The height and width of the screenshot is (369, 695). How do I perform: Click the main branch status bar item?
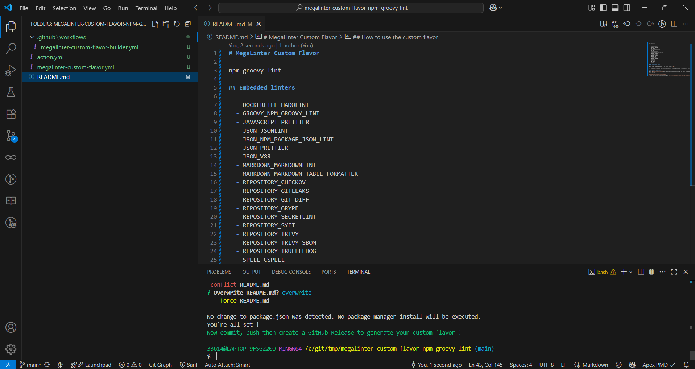pyautogui.click(x=30, y=365)
